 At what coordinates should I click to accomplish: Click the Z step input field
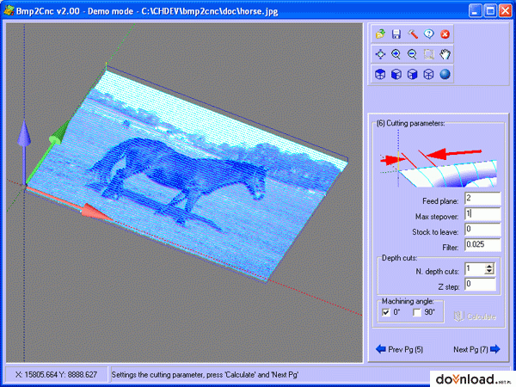click(480, 285)
